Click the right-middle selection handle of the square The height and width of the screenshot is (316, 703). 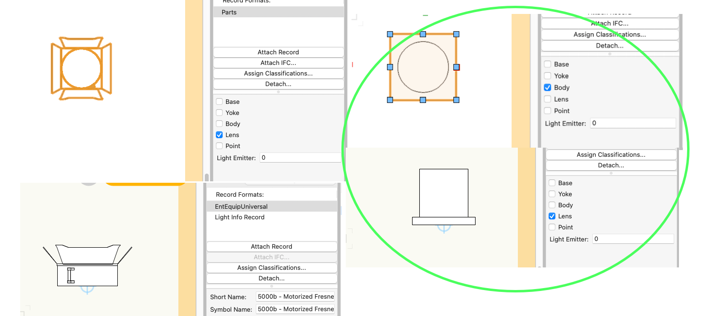point(456,67)
